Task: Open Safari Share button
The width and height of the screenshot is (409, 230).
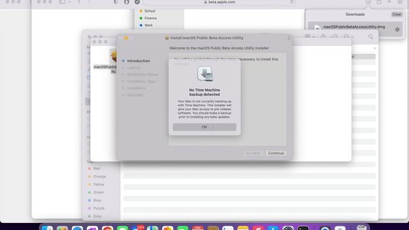Action: click(x=379, y=2)
